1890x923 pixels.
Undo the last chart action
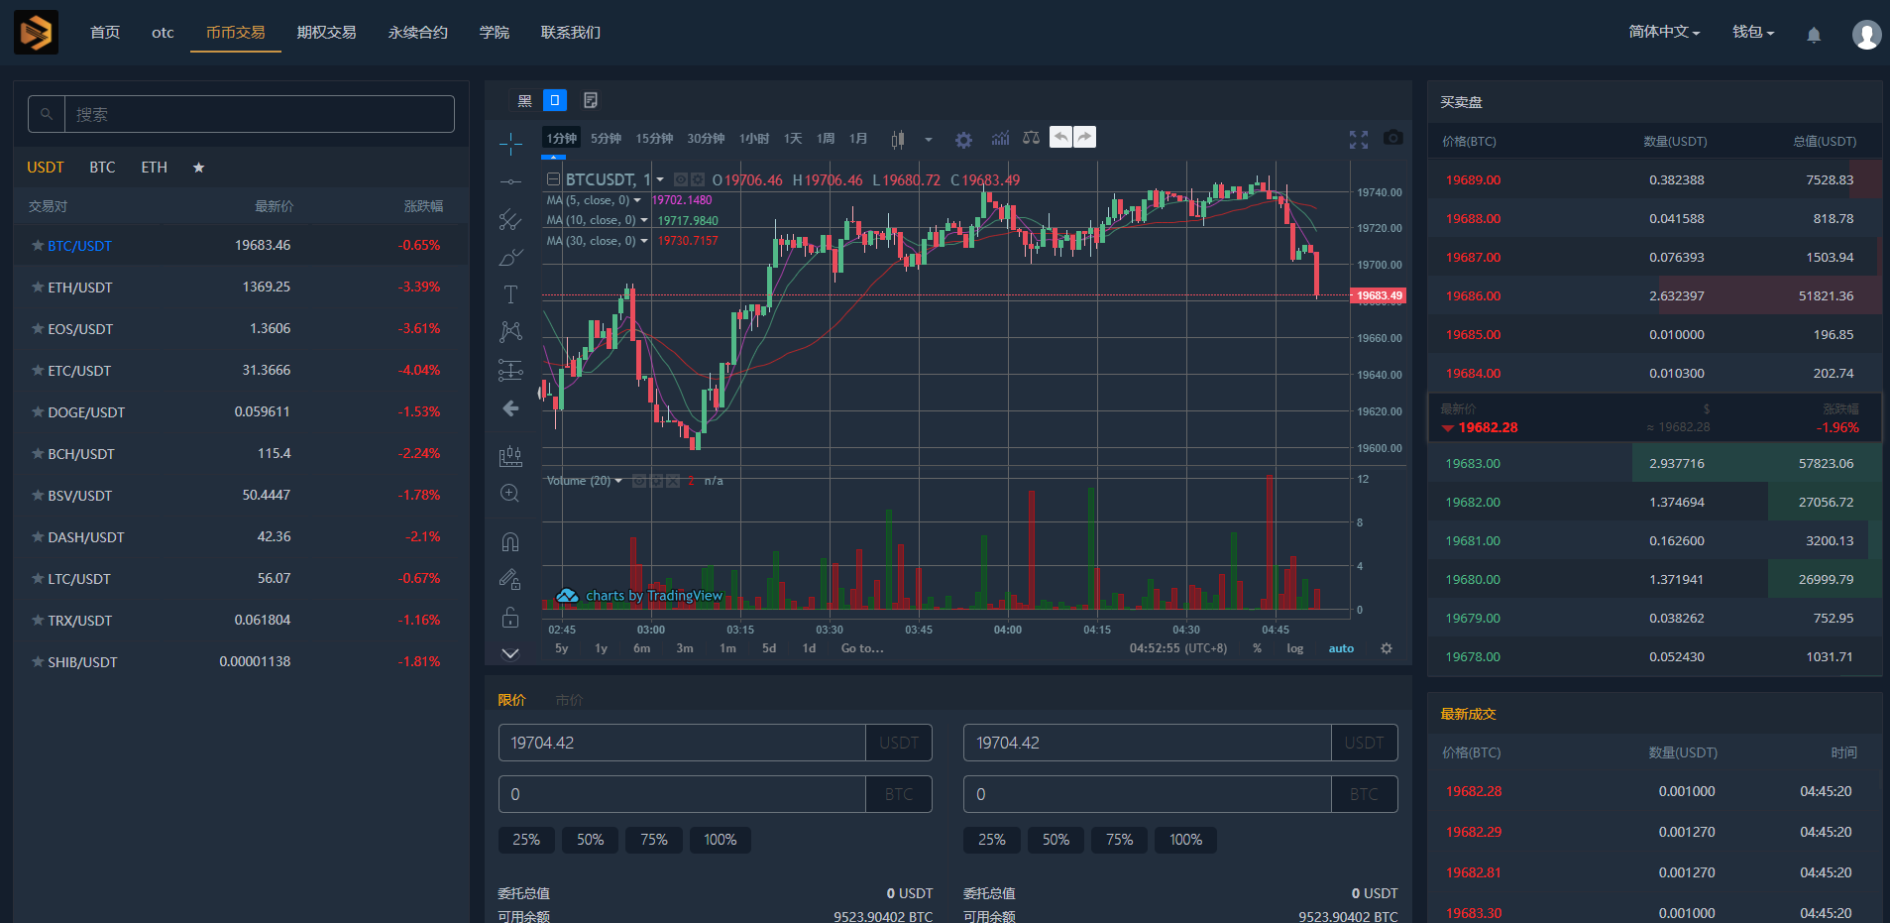(x=1060, y=138)
